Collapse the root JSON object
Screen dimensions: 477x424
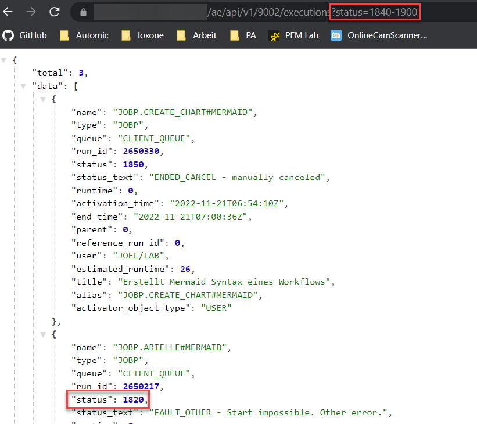point(4,60)
